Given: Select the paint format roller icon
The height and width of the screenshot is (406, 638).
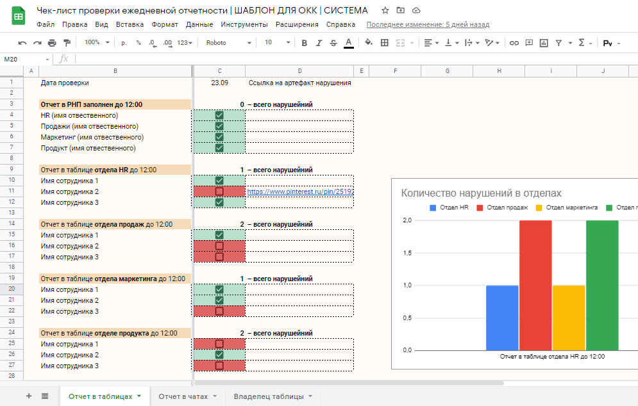Looking at the screenshot, I should pos(67,43).
